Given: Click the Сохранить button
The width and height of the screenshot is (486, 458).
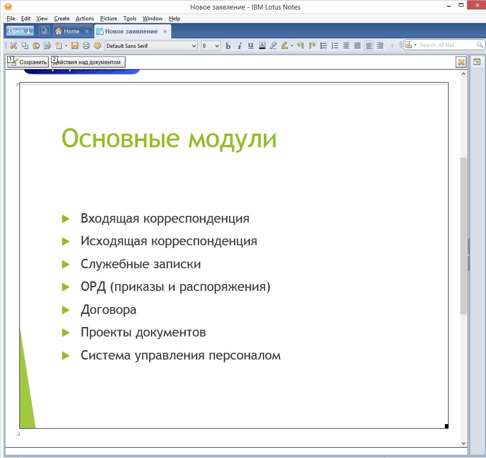Looking at the screenshot, I should [x=29, y=62].
